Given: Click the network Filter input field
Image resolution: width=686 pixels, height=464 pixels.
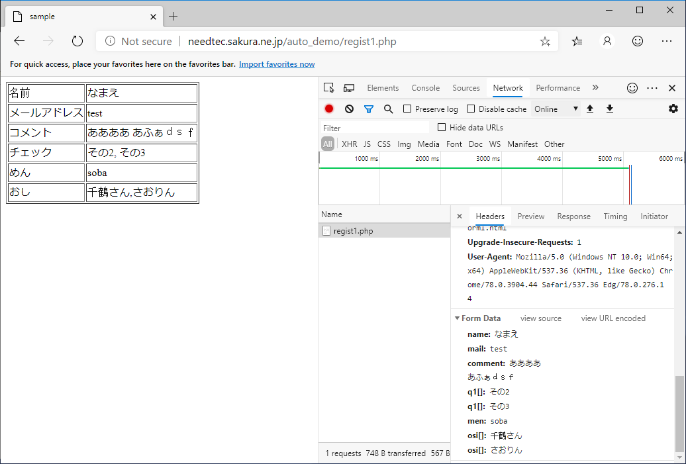Looking at the screenshot, I should (375, 128).
